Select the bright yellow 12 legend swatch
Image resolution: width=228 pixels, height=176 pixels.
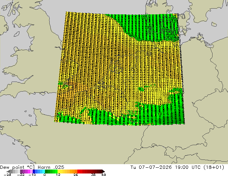click(59, 171)
